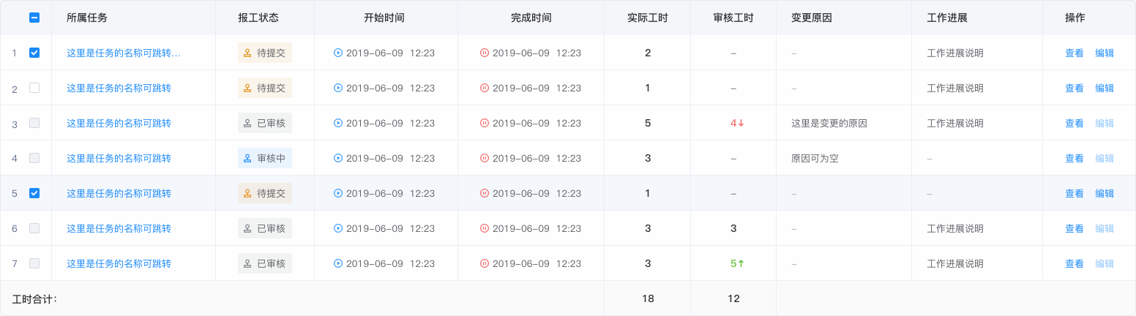Click the play icon in row 1's start time
1136x316 pixels.
click(338, 53)
